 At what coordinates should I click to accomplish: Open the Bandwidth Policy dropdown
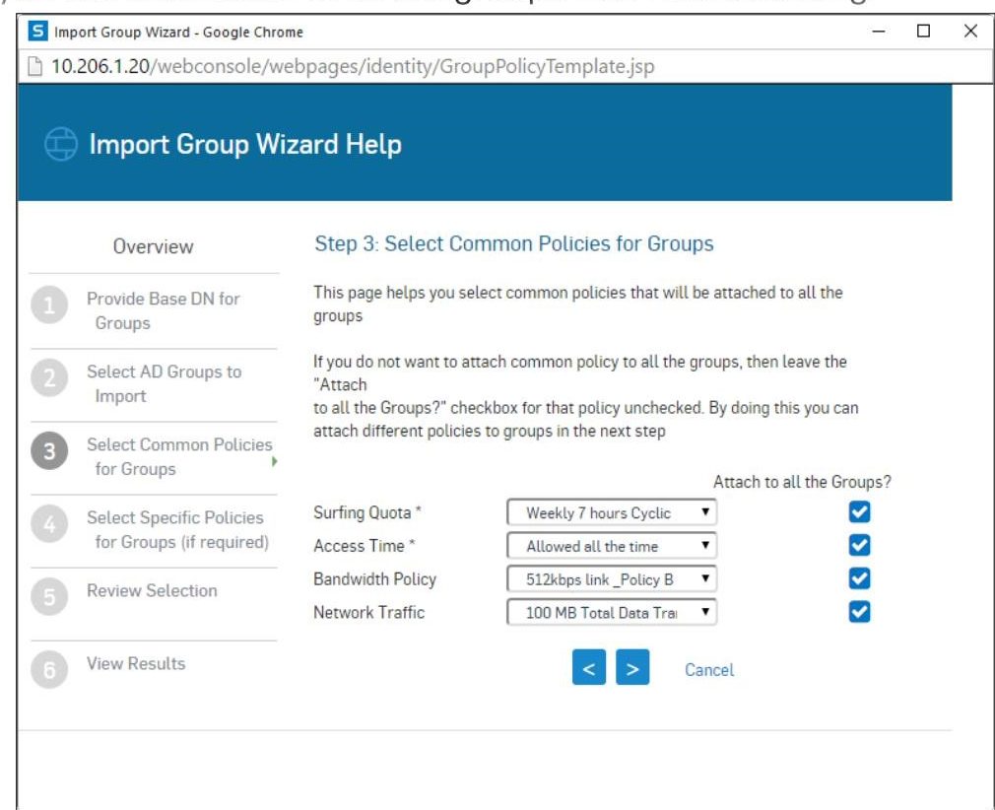612,579
